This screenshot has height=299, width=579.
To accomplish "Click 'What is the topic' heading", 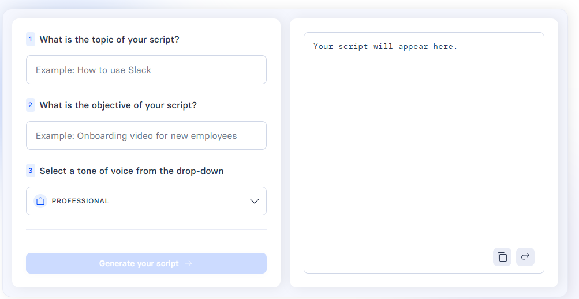I will point(109,40).
